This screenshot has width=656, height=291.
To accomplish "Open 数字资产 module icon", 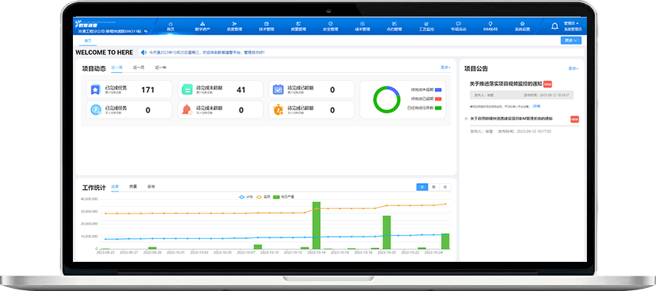I will (x=203, y=24).
